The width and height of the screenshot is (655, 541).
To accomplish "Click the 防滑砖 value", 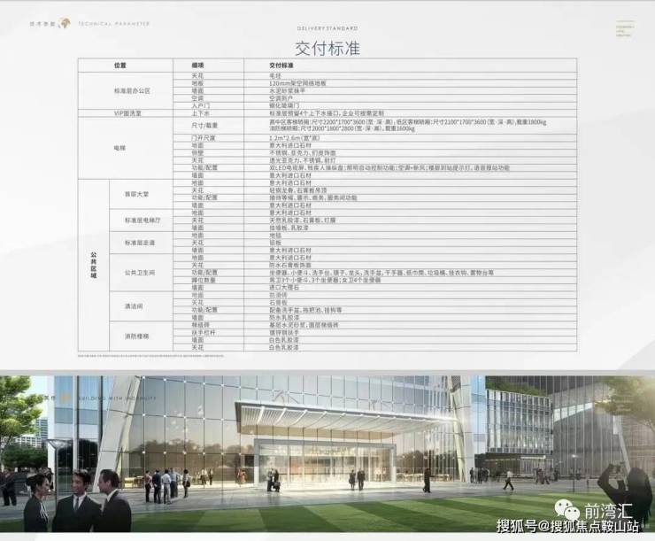I will click(x=278, y=296).
